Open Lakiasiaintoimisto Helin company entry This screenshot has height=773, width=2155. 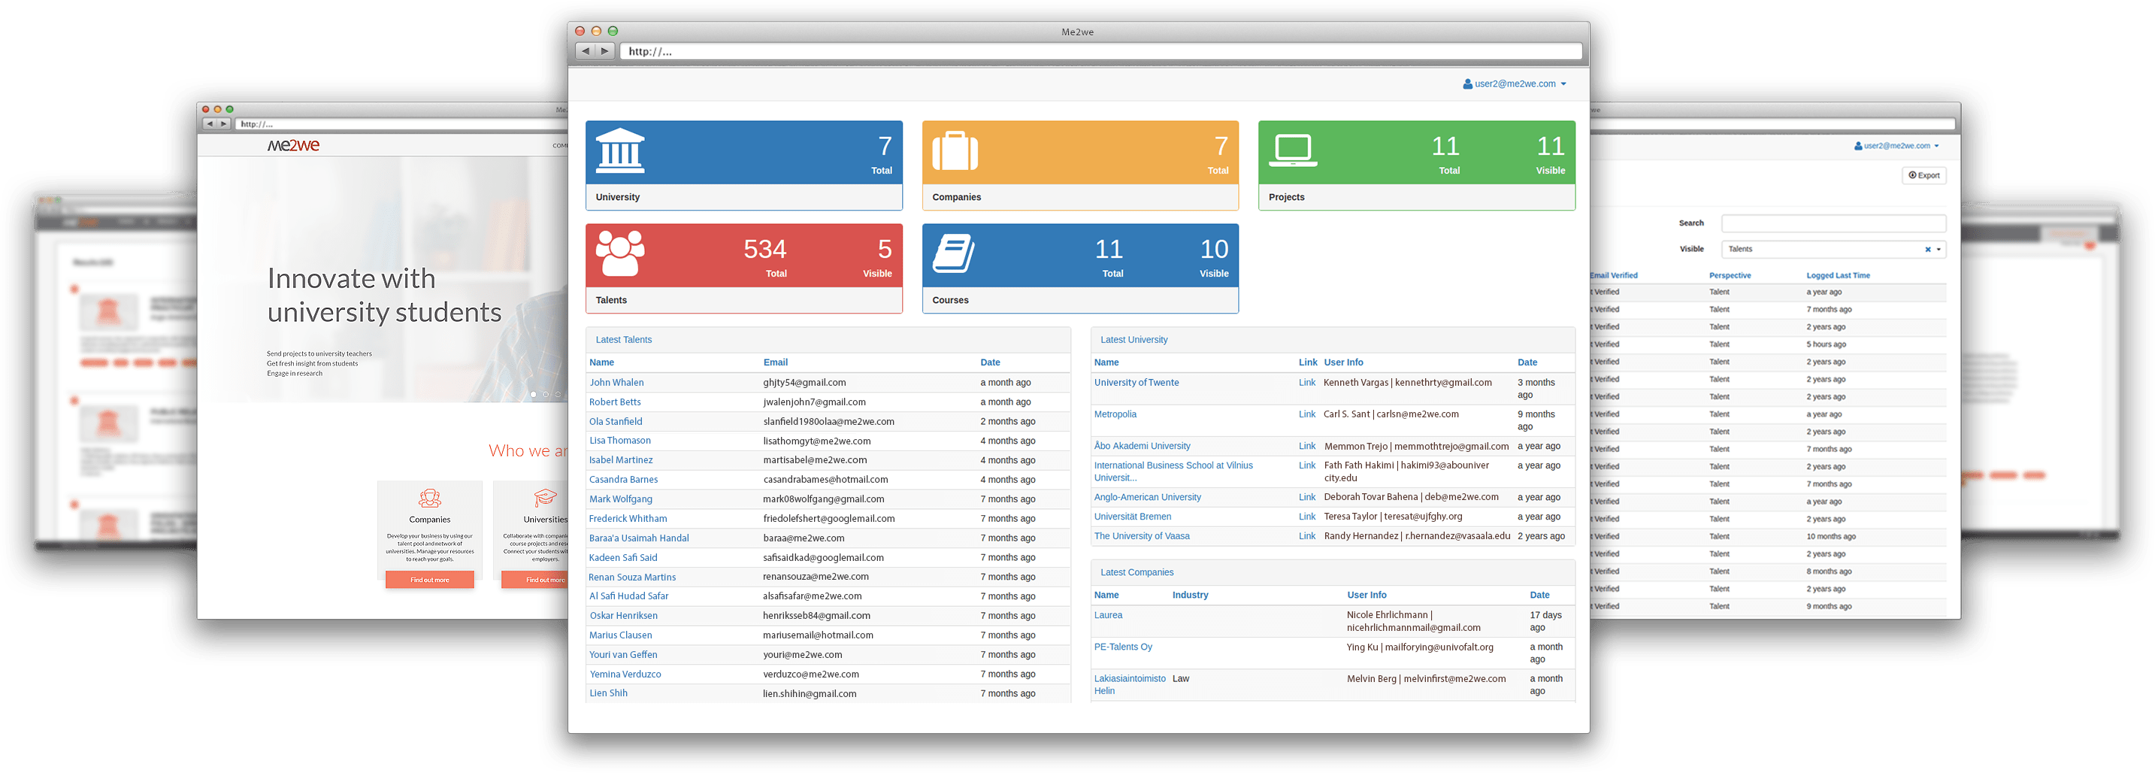click(1130, 684)
